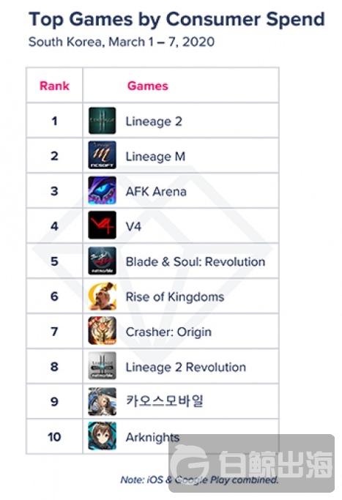Screen dimensions: 342x500
Task: Click the Lineage 2 game icon
Action: (102, 121)
